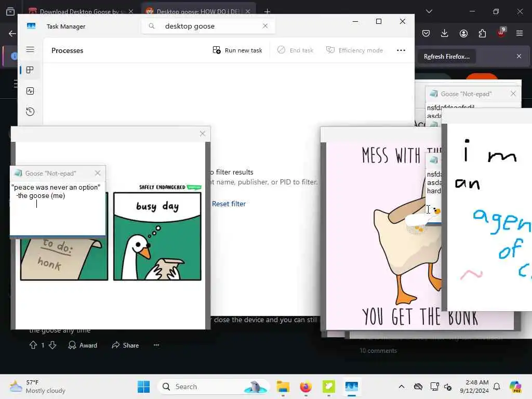
Task: Switch to Download Desktop Goose browser tab
Action: 81,11
